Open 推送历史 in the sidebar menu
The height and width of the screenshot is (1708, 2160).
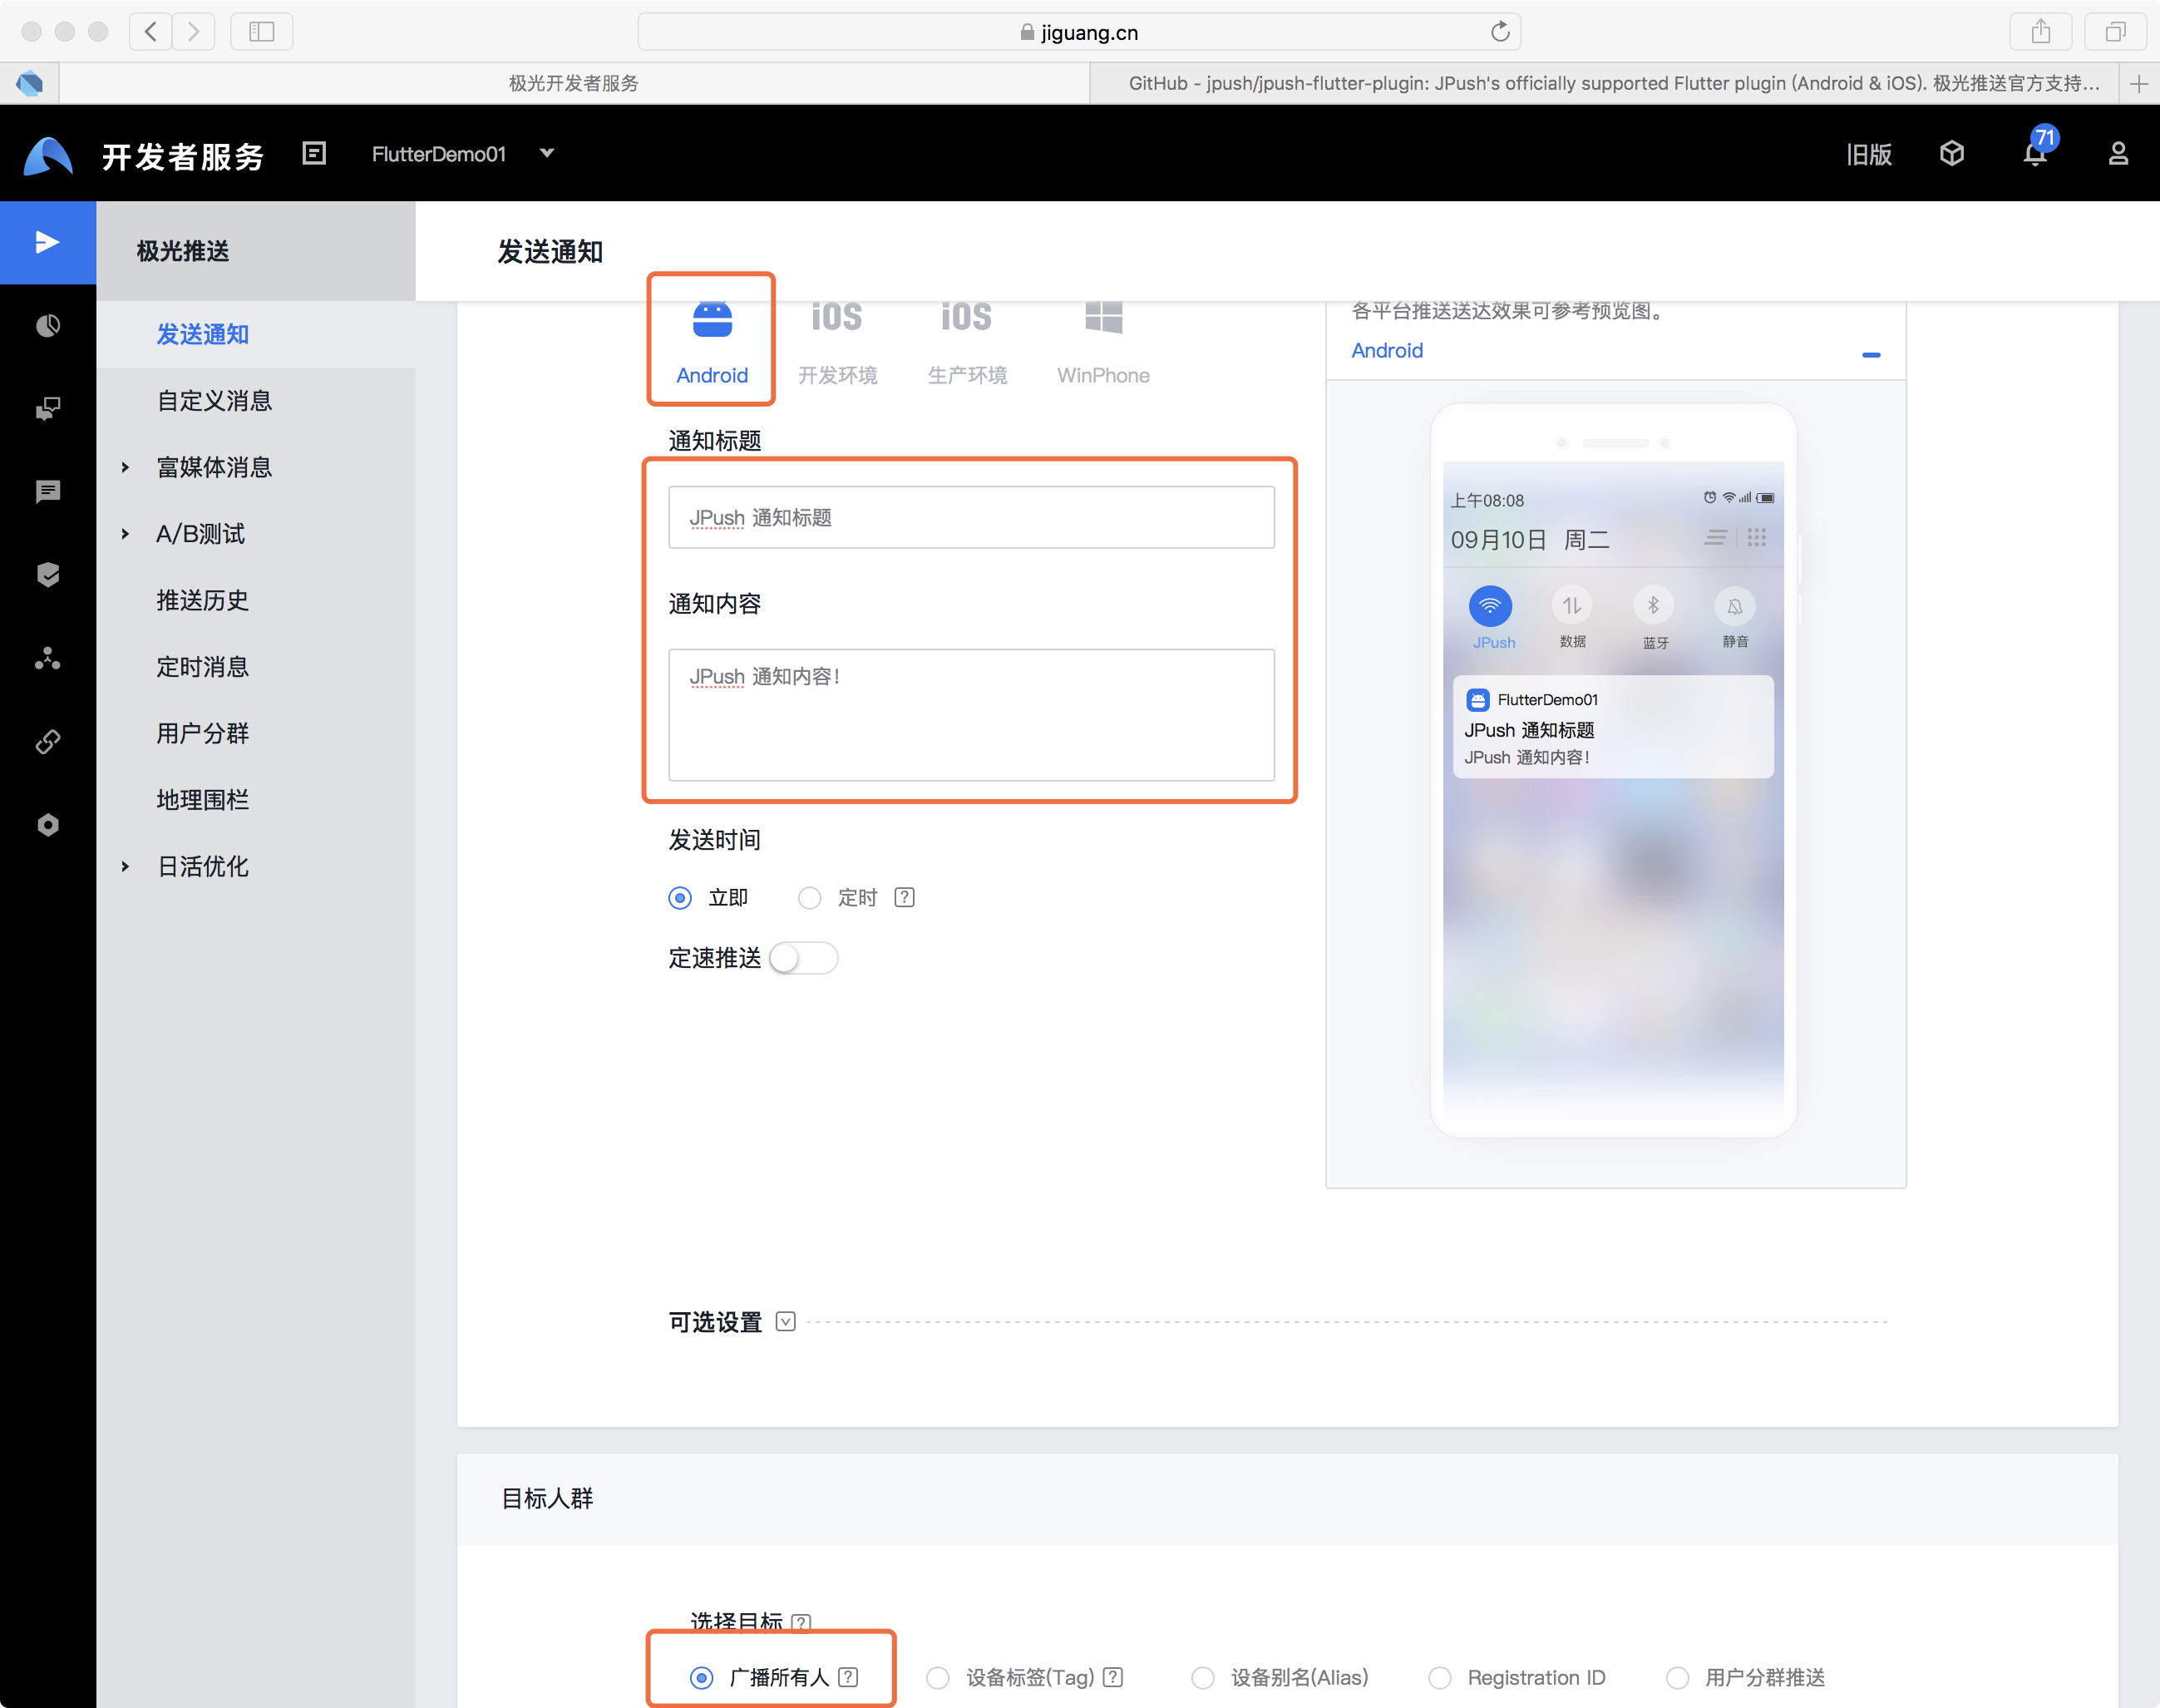point(203,600)
